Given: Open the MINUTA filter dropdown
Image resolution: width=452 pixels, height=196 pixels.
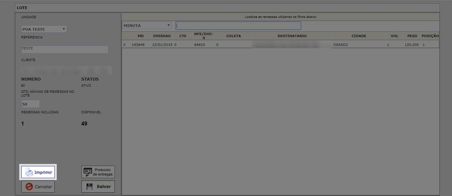Looking at the screenshot, I should [147, 26].
